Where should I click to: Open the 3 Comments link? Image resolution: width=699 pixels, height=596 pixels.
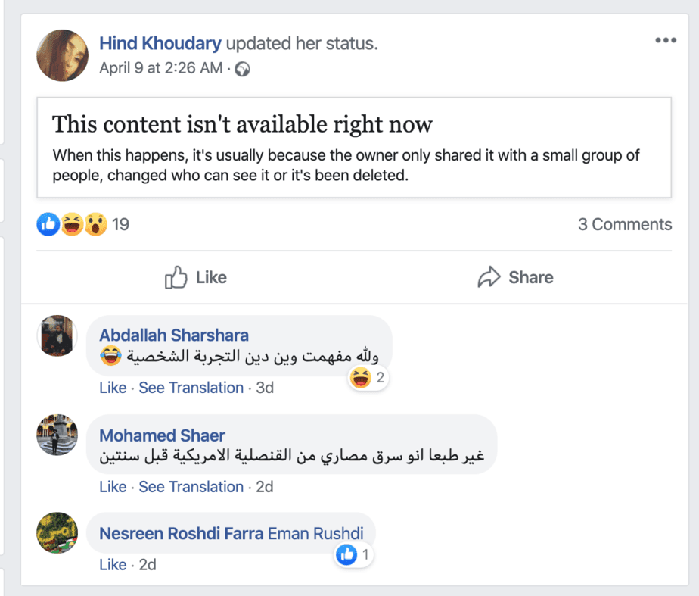(624, 224)
